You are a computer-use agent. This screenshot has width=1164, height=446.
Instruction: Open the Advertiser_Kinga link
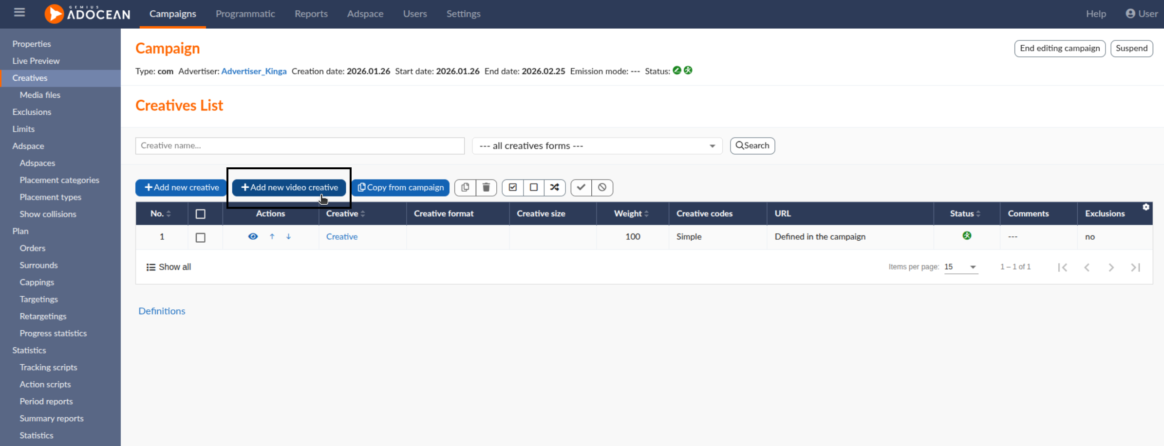[x=254, y=71]
